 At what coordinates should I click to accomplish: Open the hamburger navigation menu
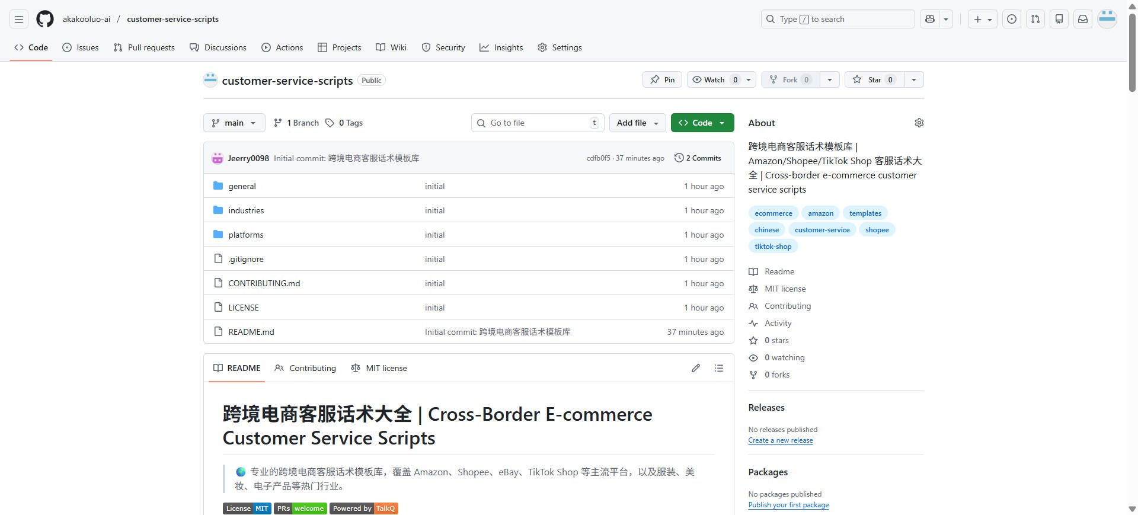[19, 19]
